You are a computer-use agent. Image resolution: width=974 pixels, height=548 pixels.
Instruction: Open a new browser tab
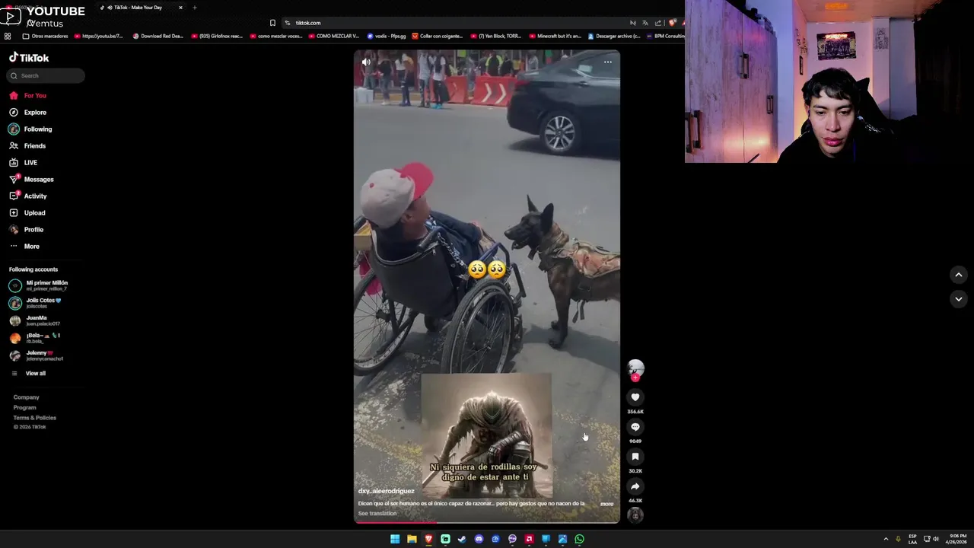pyautogui.click(x=194, y=8)
